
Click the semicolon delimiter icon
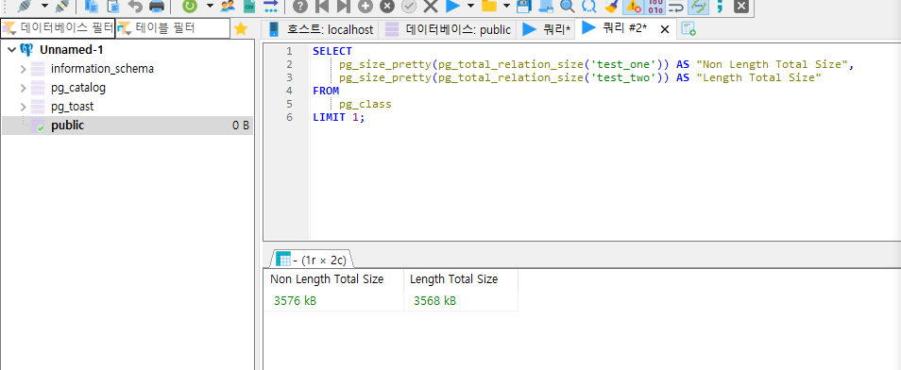click(720, 7)
